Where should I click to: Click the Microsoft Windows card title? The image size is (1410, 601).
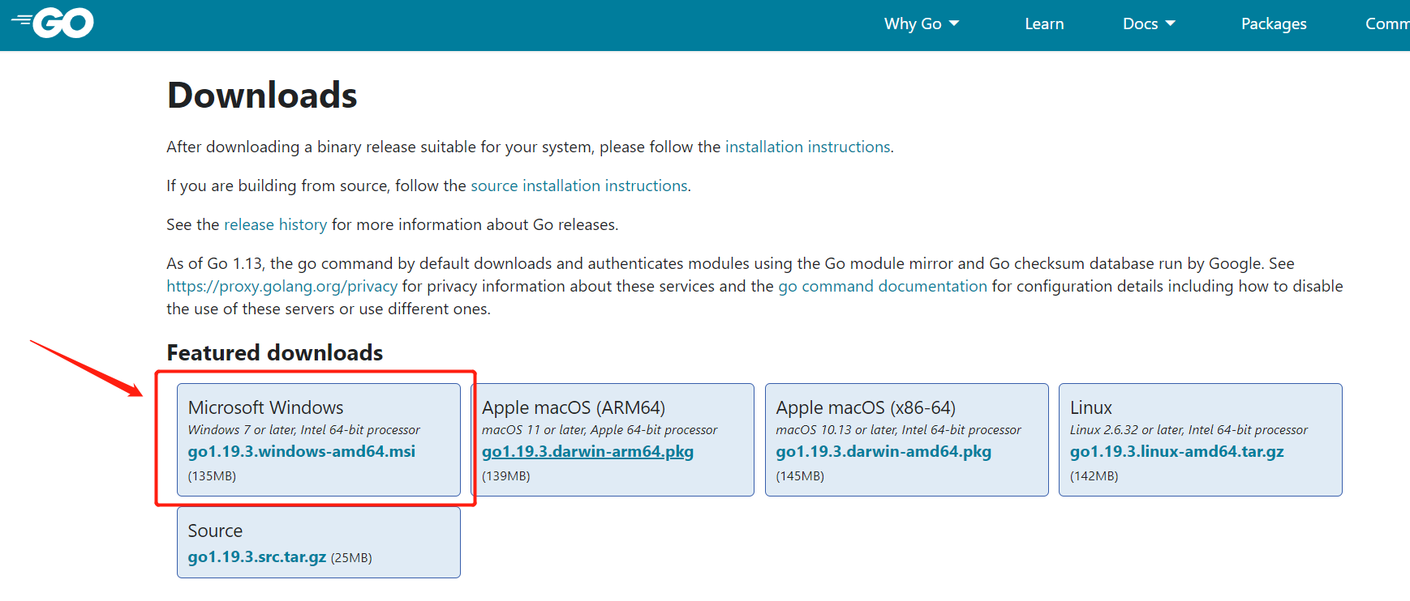point(265,407)
